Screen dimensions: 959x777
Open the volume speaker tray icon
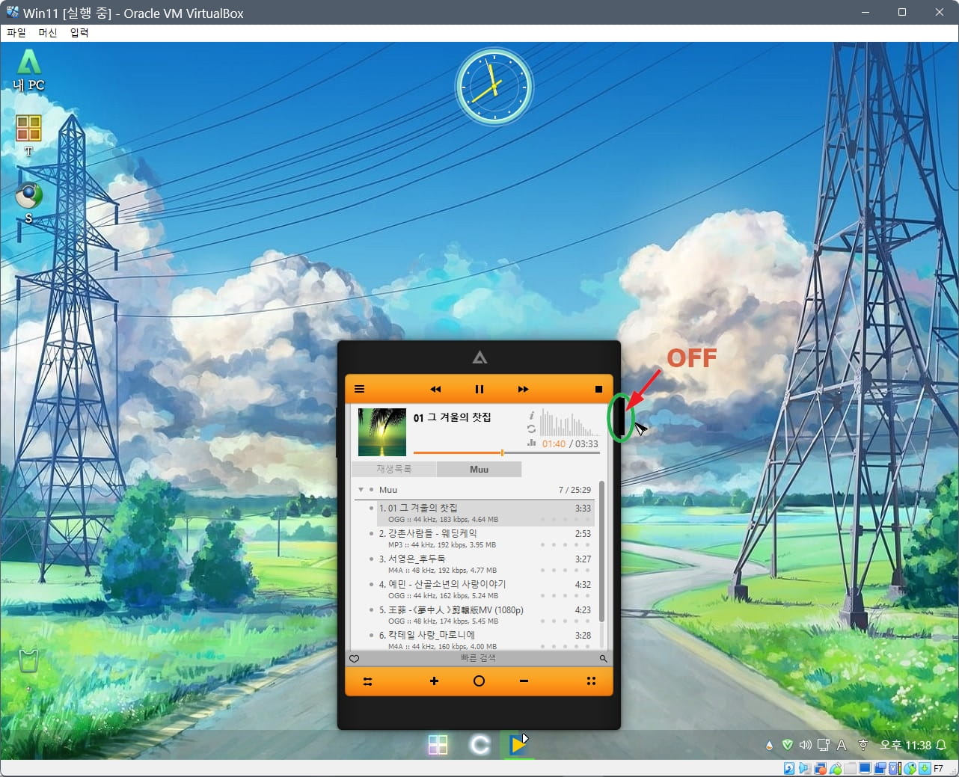pos(805,745)
